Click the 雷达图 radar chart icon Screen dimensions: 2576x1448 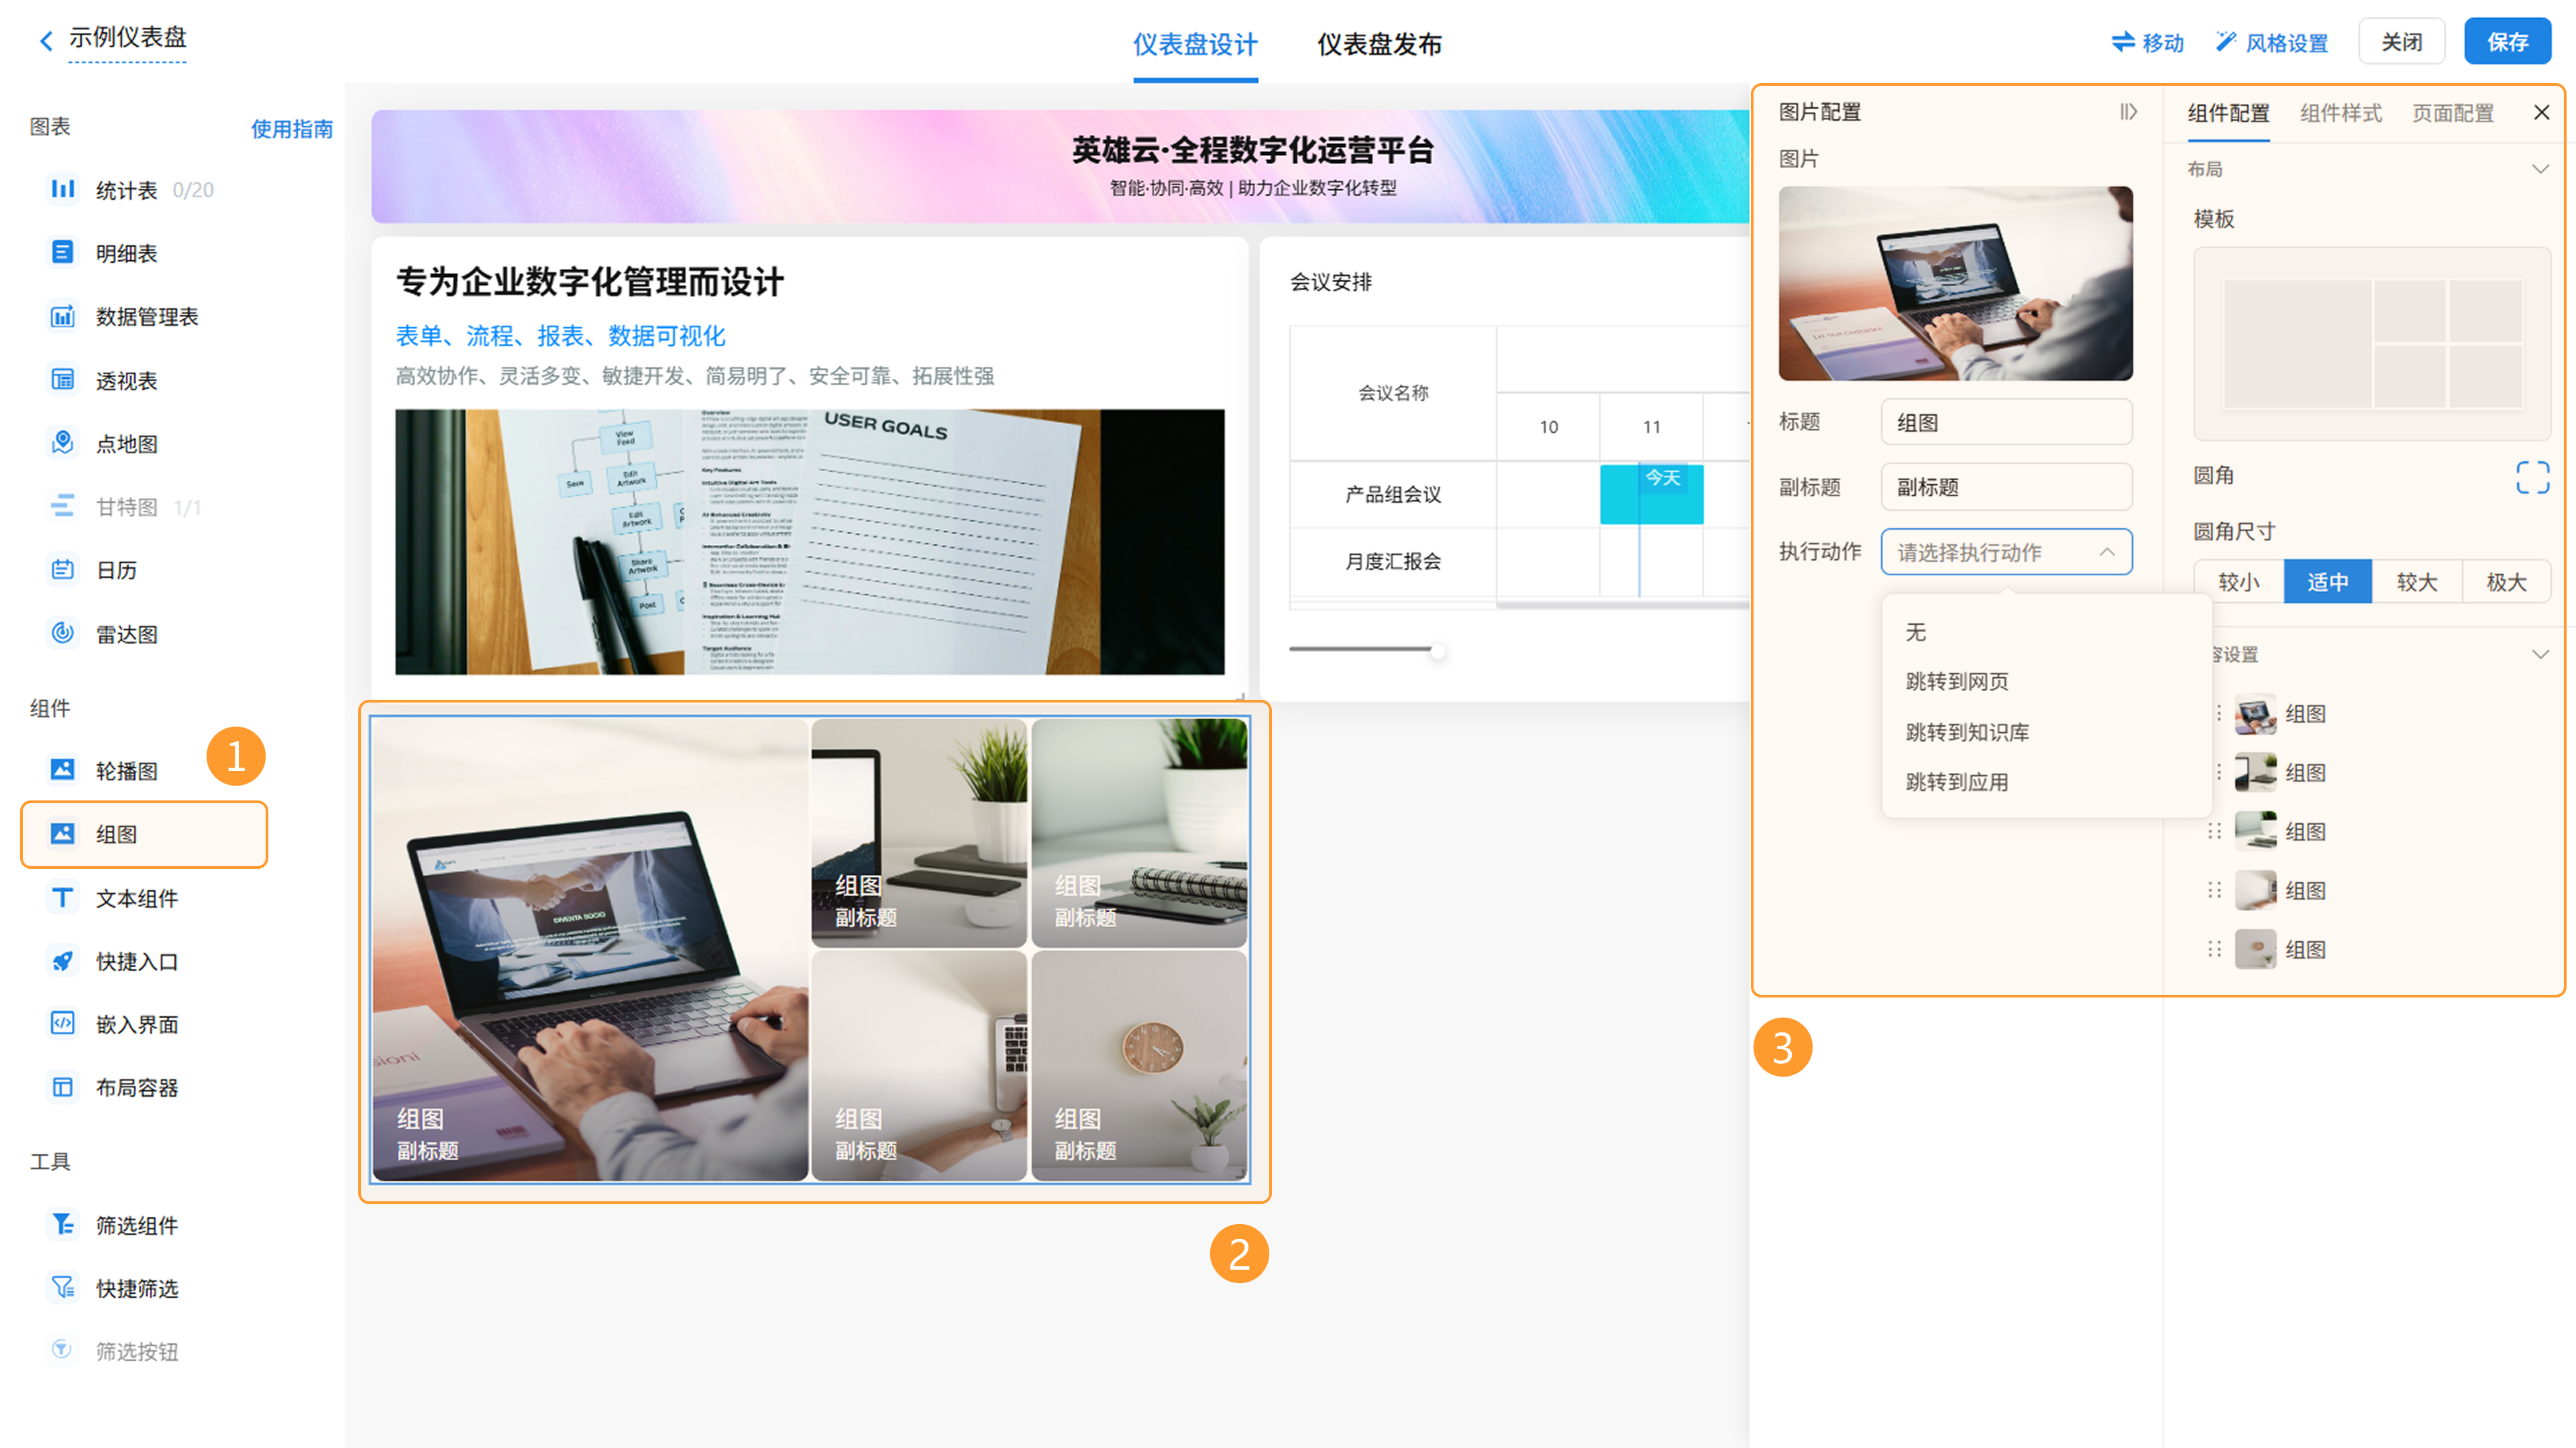tap(62, 633)
